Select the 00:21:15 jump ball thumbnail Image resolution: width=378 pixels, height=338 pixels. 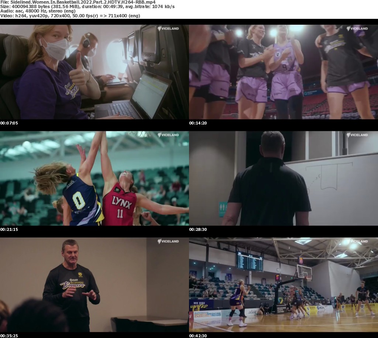click(x=94, y=178)
